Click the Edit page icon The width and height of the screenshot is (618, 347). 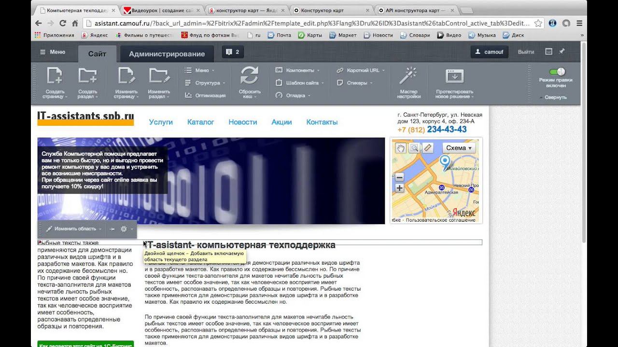click(x=126, y=76)
